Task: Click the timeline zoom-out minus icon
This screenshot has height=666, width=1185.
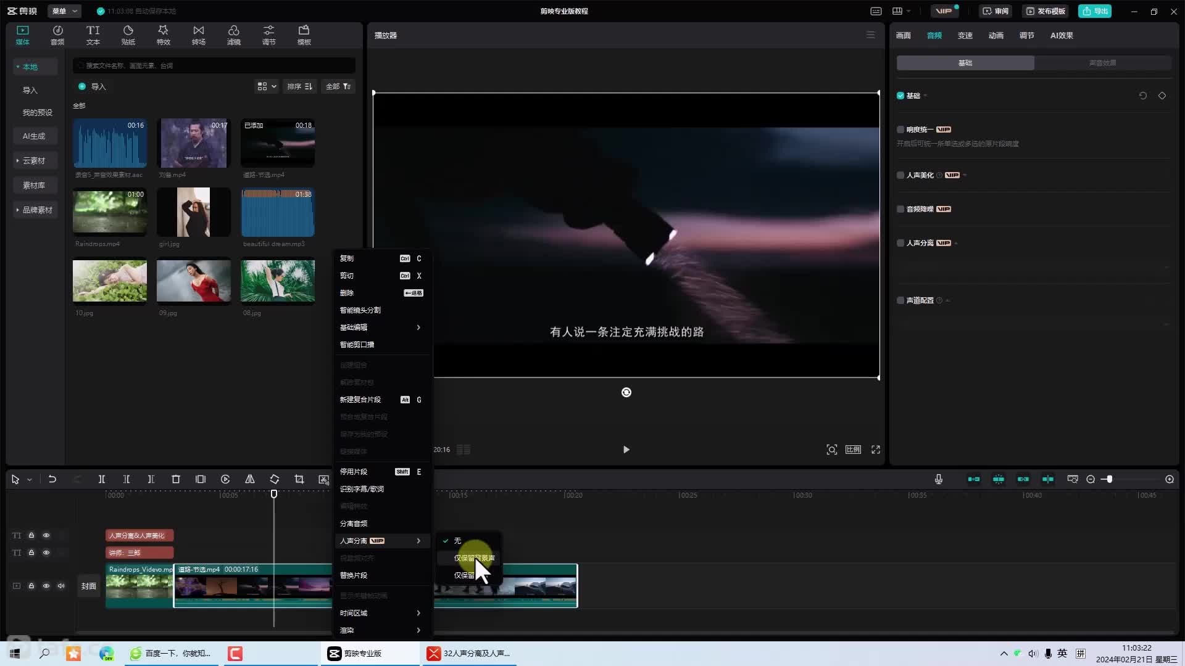Action: 1091,479
